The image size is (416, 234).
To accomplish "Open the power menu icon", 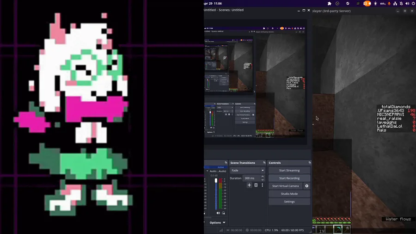I will pos(413,3).
